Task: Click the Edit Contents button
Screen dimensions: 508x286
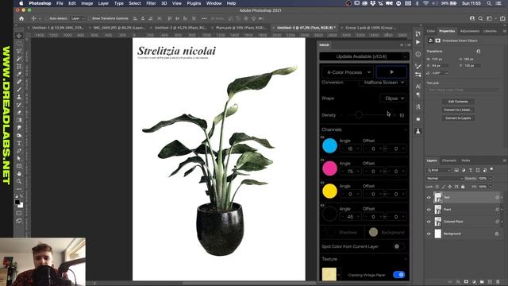Action: pos(458,102)
